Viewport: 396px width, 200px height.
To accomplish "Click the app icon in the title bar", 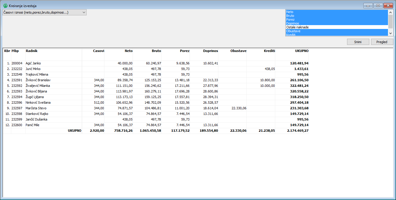I will click(x=5, y=6).
